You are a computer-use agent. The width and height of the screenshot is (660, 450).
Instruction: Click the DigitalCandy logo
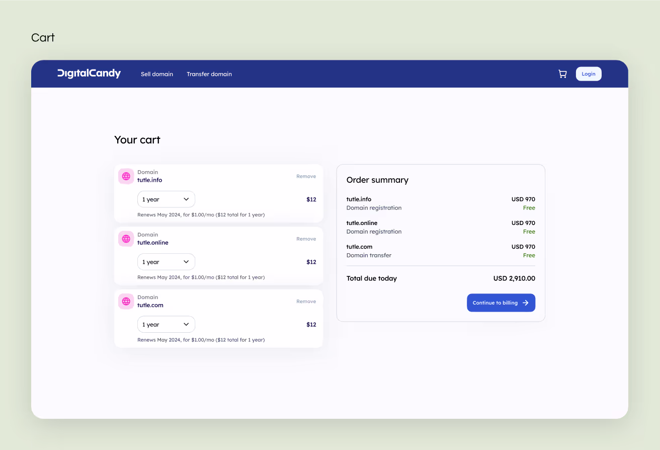click(x=89, y=73)
